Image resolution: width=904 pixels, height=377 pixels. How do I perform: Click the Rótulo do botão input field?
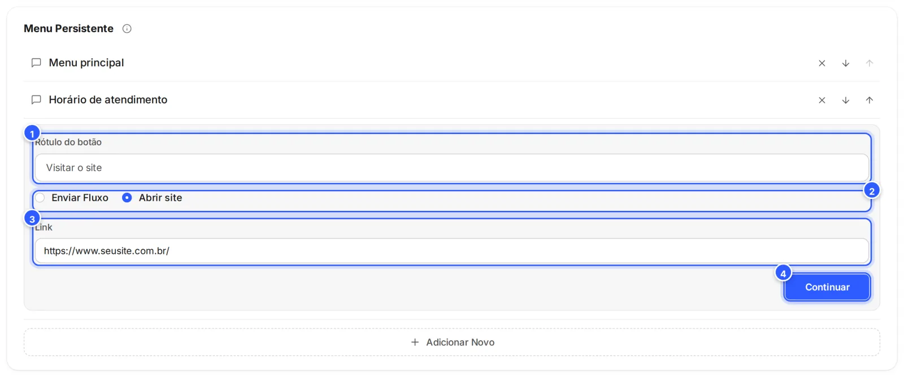[x=451, y=168]
